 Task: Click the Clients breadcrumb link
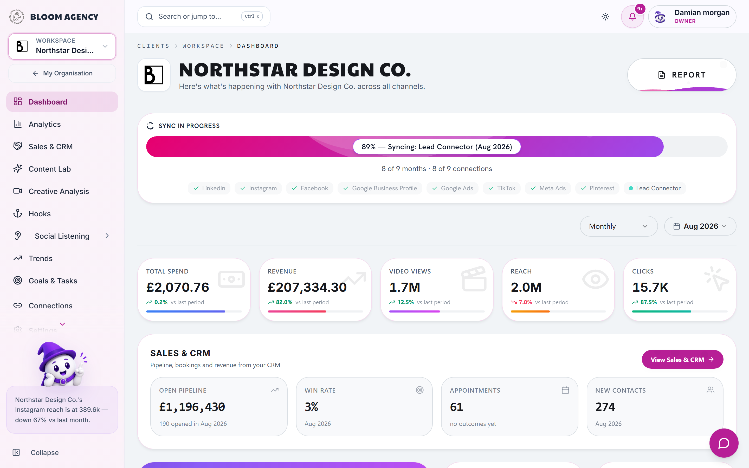tap(153, 46)
